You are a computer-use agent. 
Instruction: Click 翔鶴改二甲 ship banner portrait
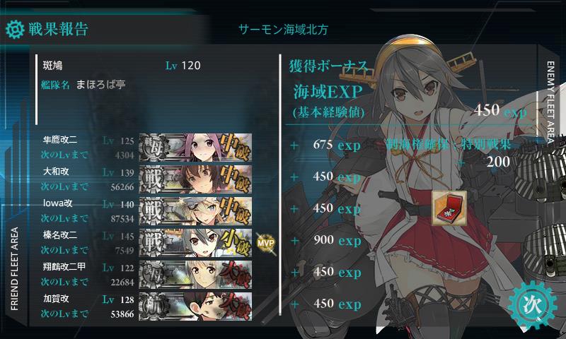(195, 274)
